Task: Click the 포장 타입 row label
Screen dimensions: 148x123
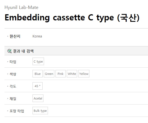Action: [17, 111]
